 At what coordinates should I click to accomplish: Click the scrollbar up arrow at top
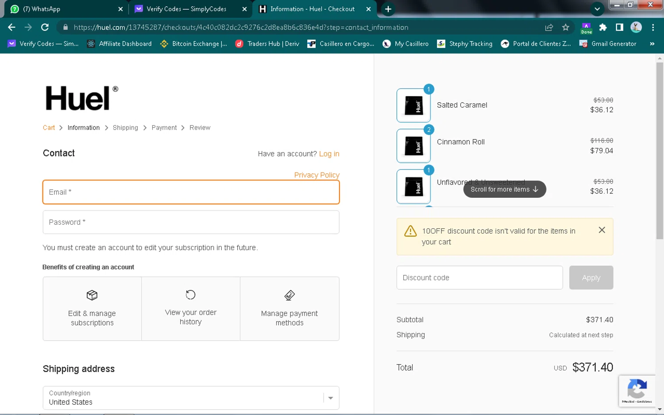660,58
